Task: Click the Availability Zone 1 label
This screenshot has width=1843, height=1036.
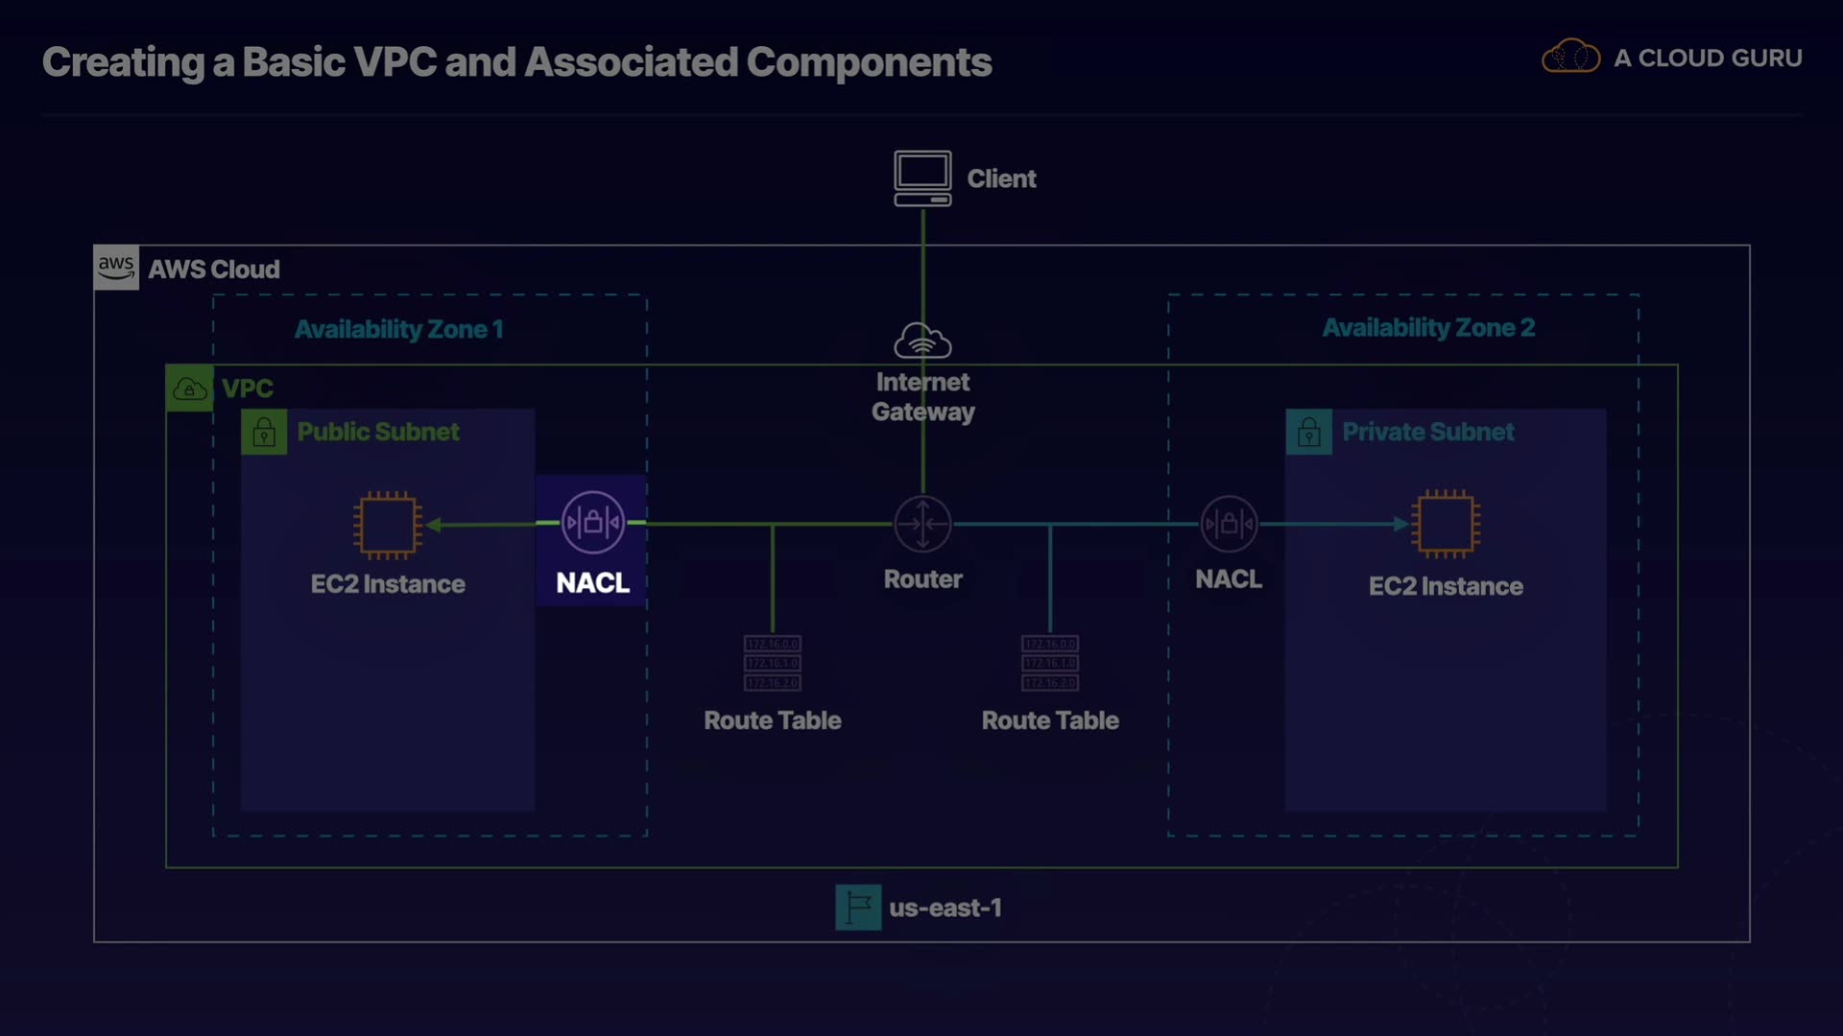Action: pyautogui.click(x=398, y=329)
